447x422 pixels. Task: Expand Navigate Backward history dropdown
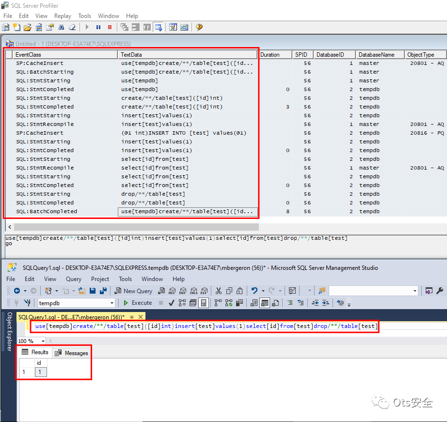pos(25,291)
